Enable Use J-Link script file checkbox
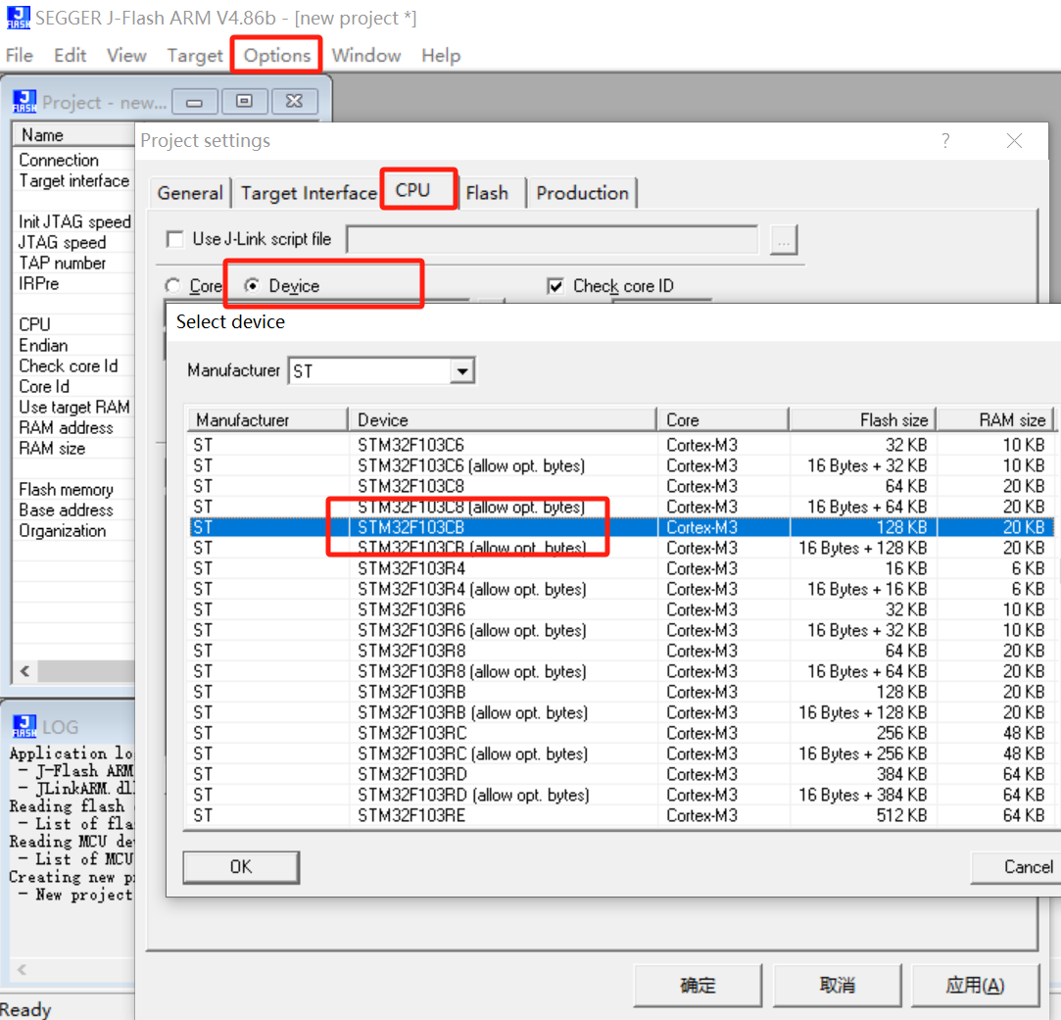Image resolution: width=1061 pixels, height=1020 pixels. pyautogui.click(x=174, y=240)
